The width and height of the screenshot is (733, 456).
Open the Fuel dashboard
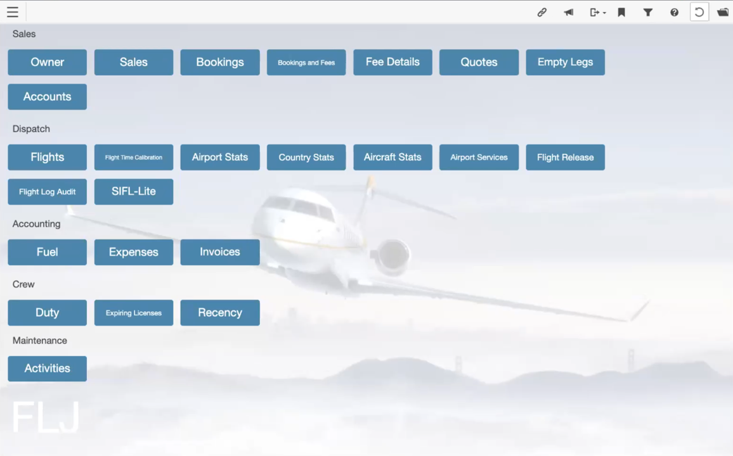47,252
